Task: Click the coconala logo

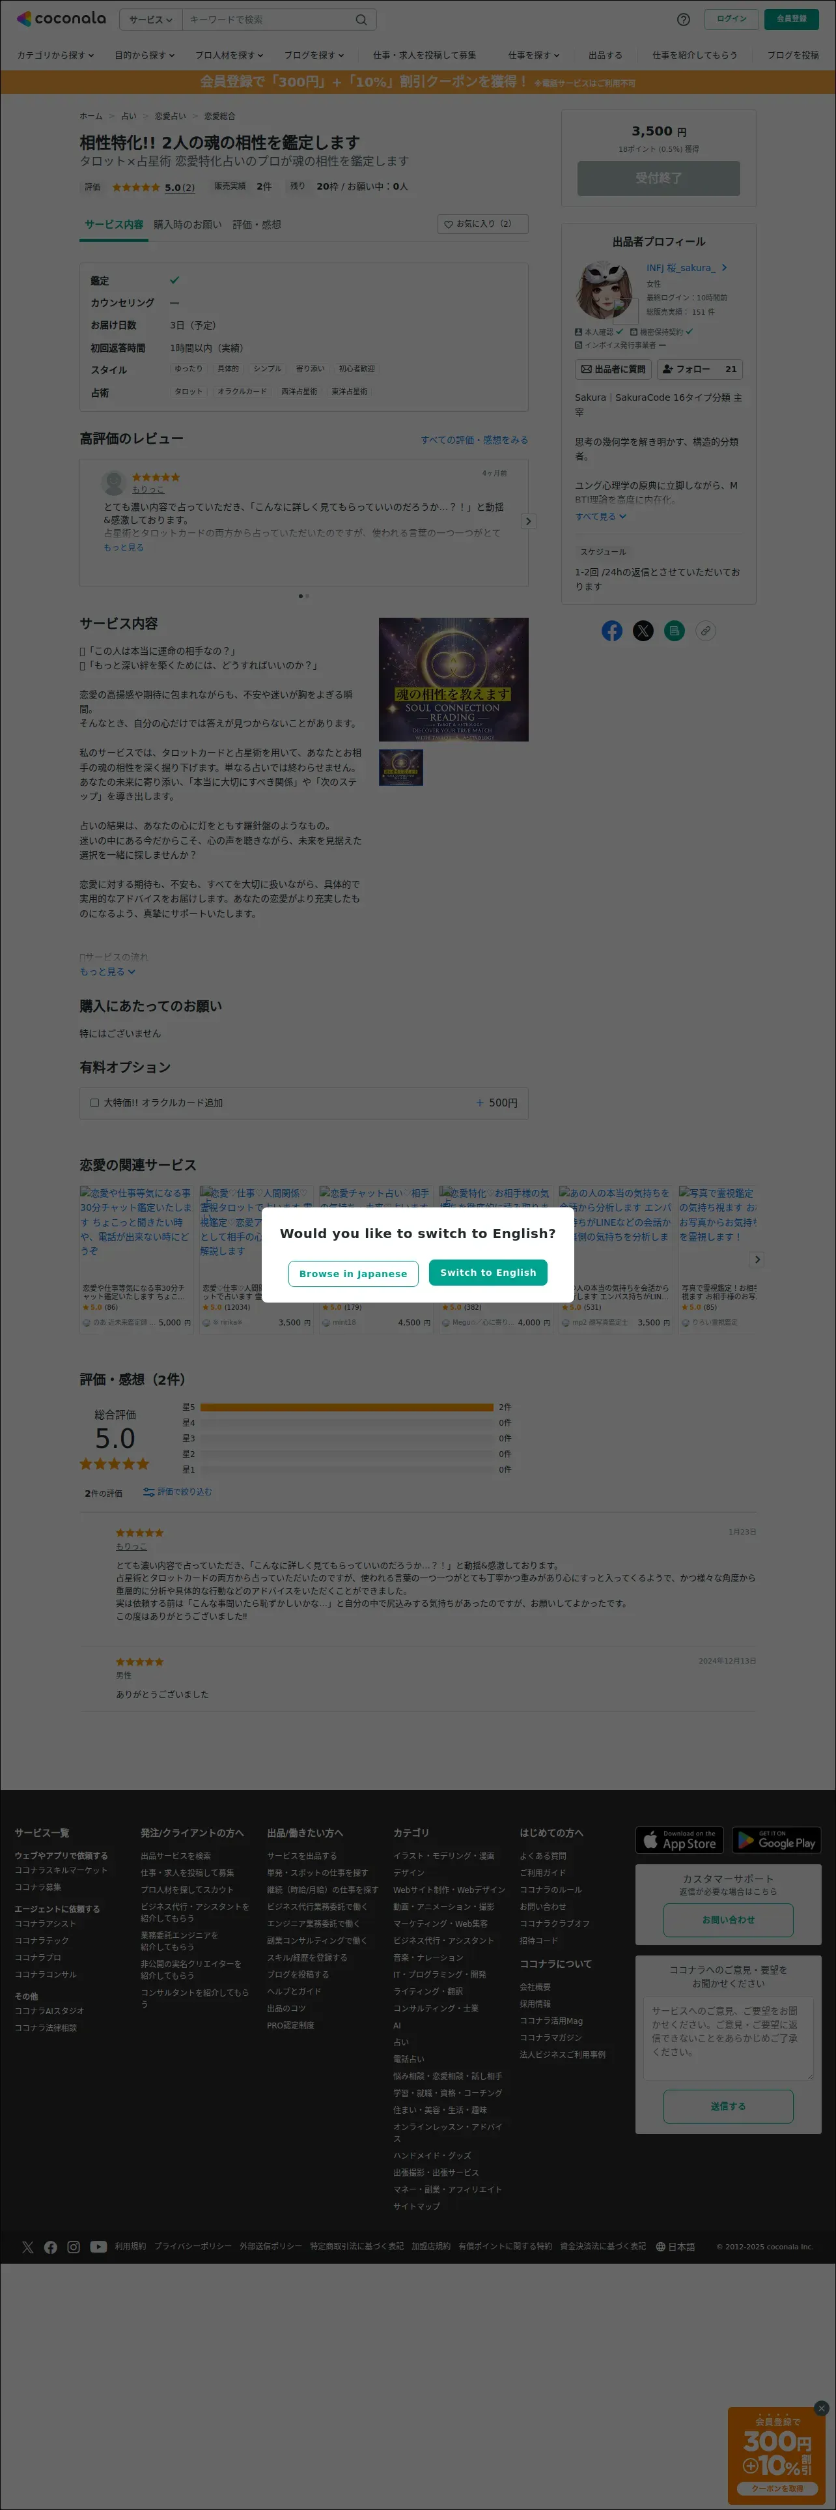Action: click(x=61, y=18)
